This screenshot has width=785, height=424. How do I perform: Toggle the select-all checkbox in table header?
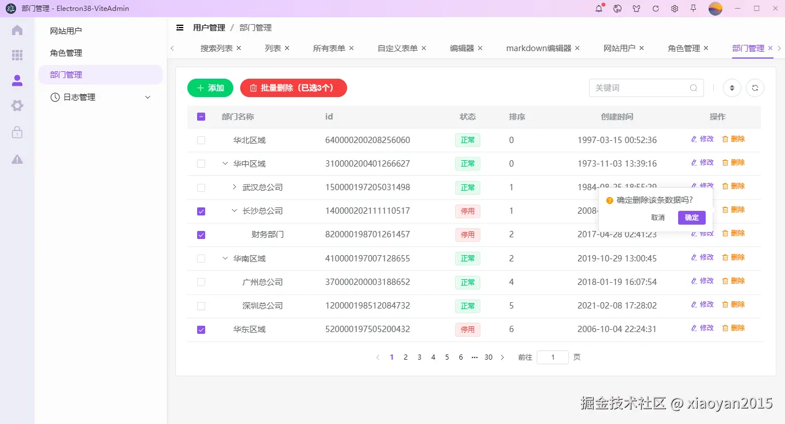201,116
